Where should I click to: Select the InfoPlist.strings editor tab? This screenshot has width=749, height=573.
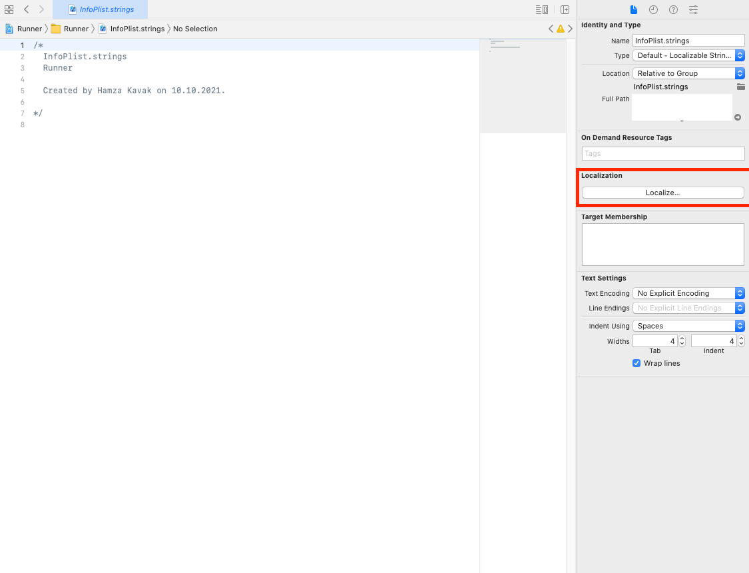pos(101,9)
